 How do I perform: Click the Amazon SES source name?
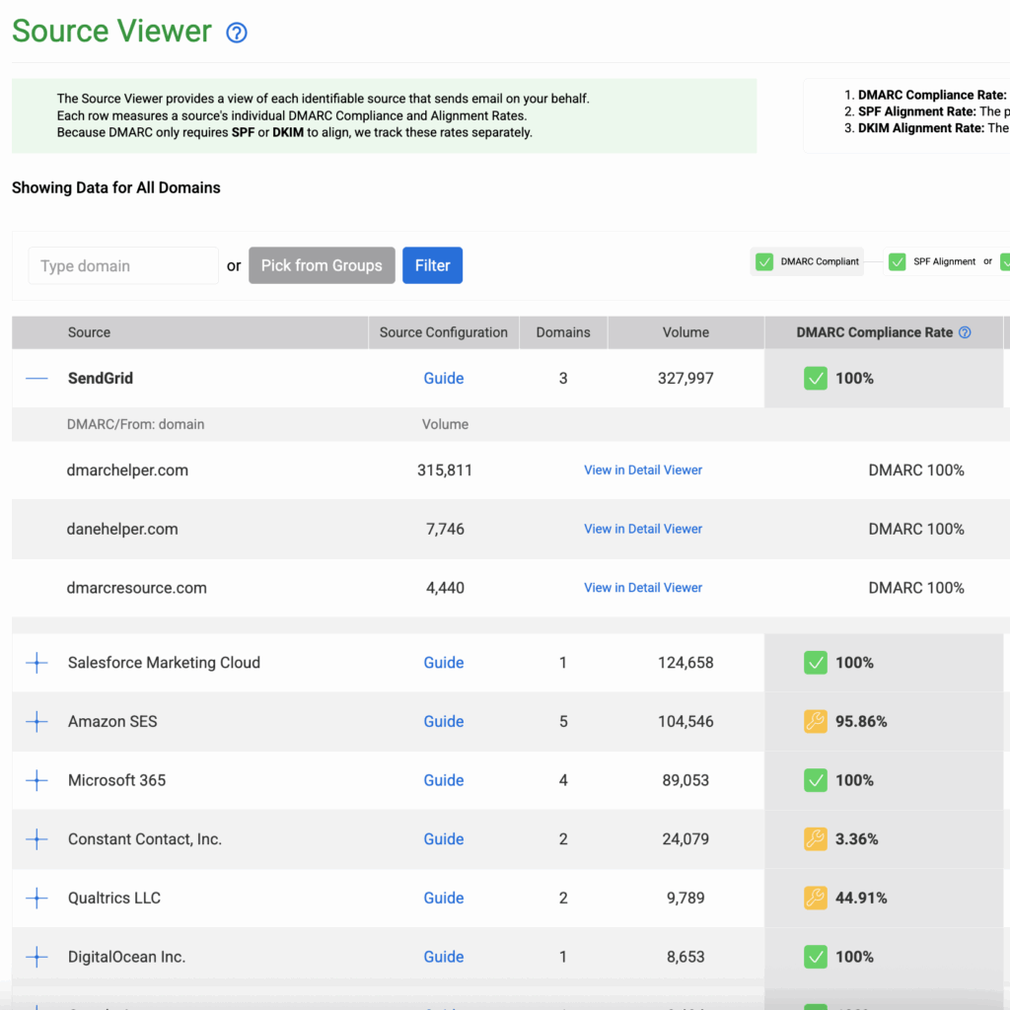click(x=112, y=721)
